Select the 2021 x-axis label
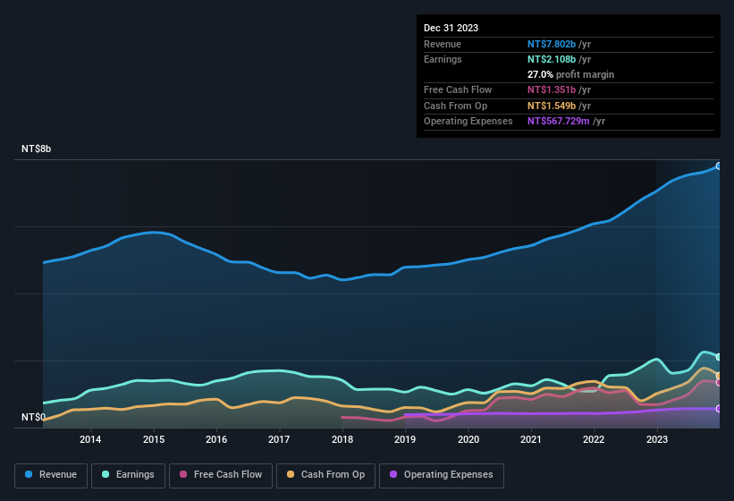Image resolution: width=734 pixels, height=501 pixels. tap(531, 439)
